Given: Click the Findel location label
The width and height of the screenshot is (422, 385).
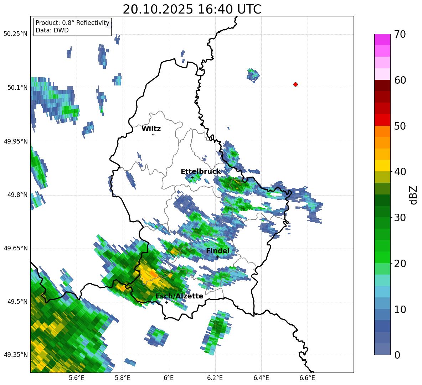Looking at the screenshot, I should (218, 251).
